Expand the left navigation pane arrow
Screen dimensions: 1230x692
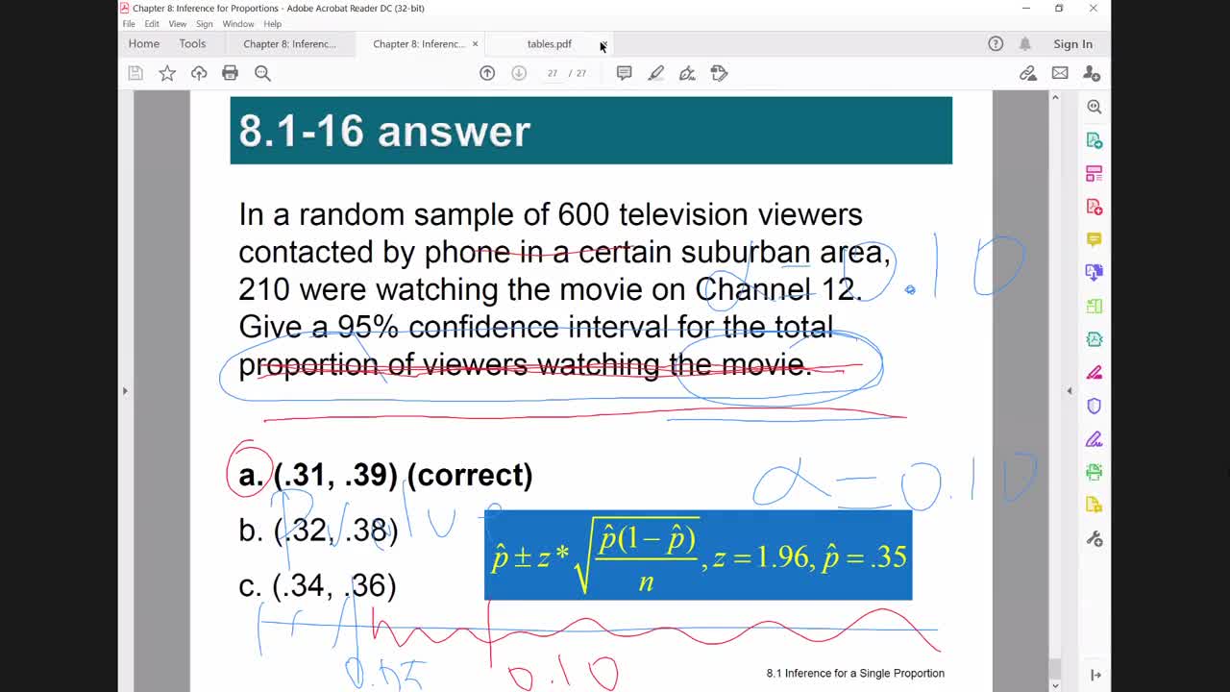125,390
